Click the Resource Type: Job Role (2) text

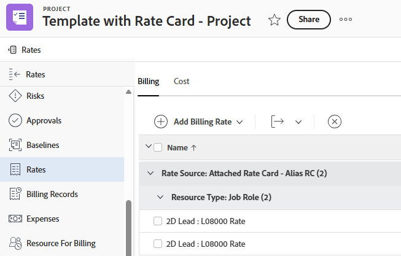[221, 198]
